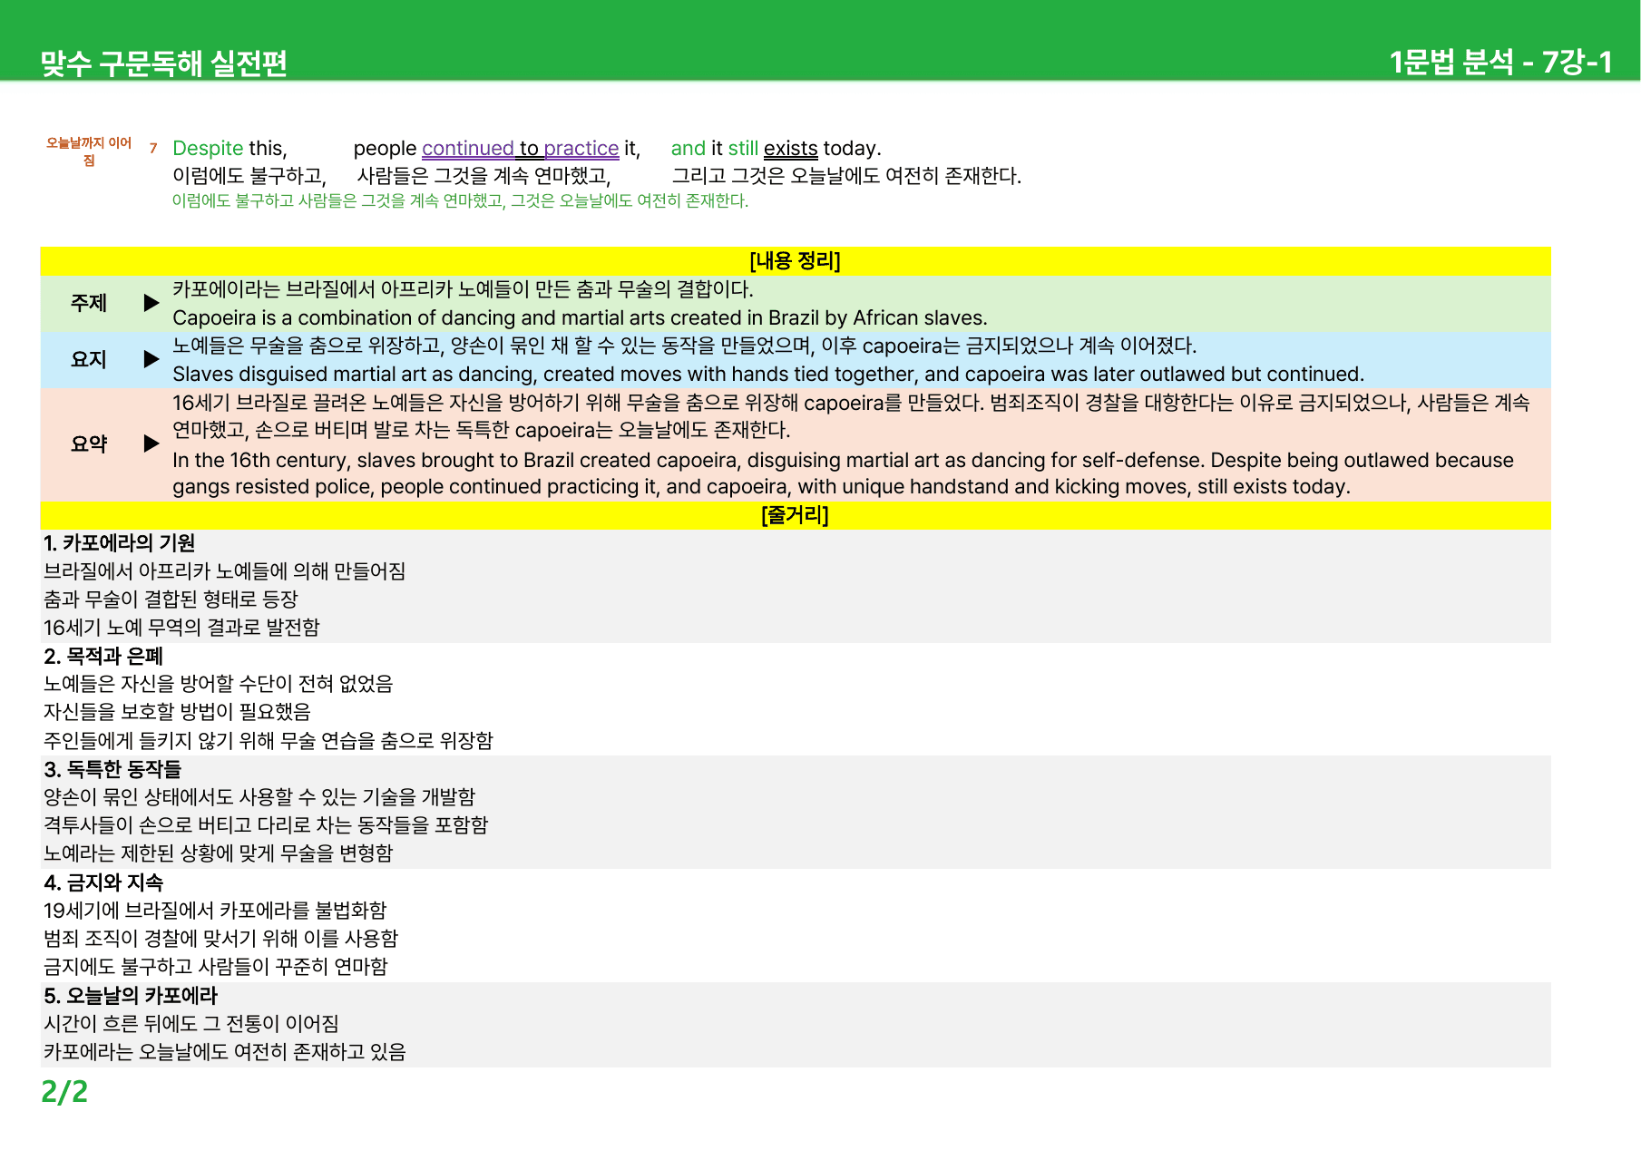This screenshot has width=1641, height=1160.
Task: Click the line 카포에라는 오늘날에도 여전히 존재하고 있음
Action: click(225, 1052)
